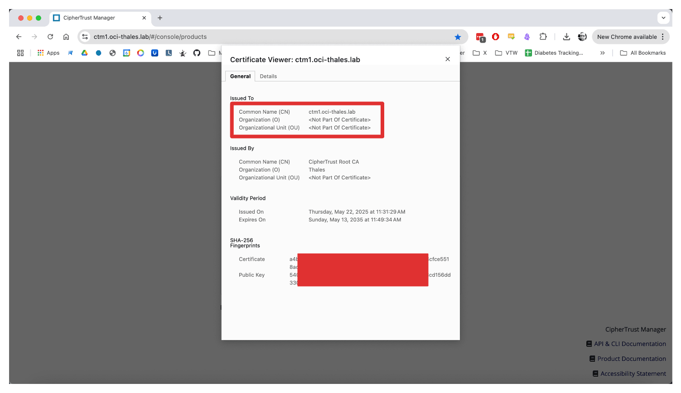
Task: Open the red stop-hand ad blocker extension
Action: pos(496,37)
